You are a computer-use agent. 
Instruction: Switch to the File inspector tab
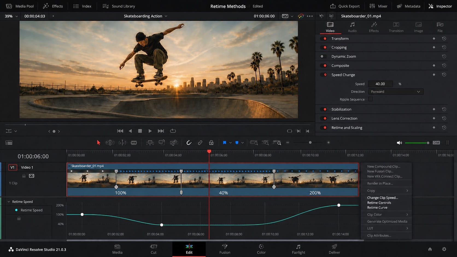440,27
